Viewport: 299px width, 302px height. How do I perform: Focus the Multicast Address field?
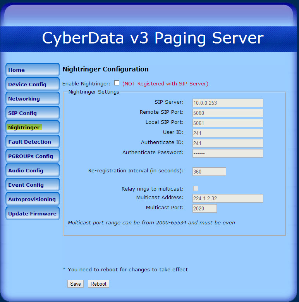[x=228, y=198]
